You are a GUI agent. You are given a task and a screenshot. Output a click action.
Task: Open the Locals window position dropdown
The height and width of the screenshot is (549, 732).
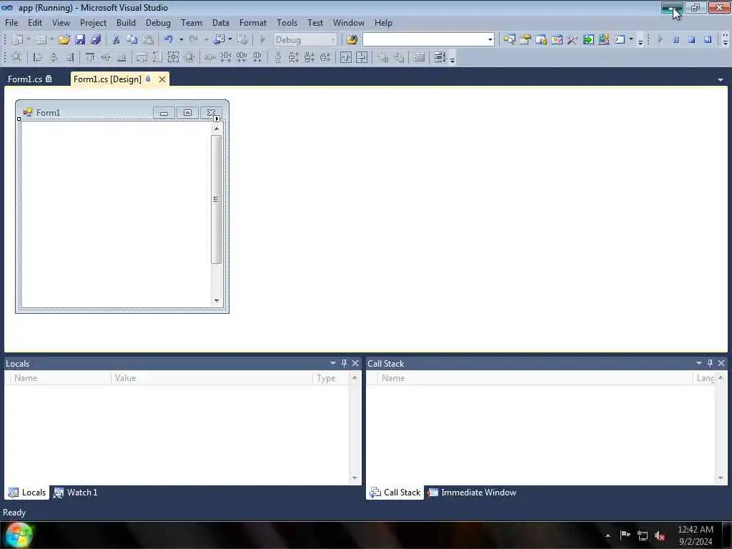click(333, 363)
